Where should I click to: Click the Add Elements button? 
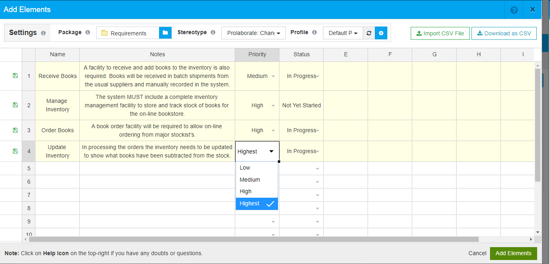(x=513, y=253)
